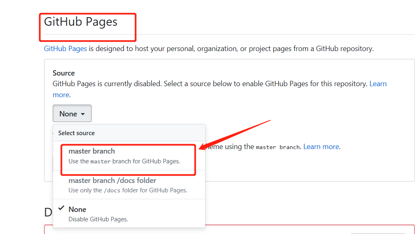416x234 pixels.
Task: Choose master branch /docs folder option
Action: tap(129, 185)
